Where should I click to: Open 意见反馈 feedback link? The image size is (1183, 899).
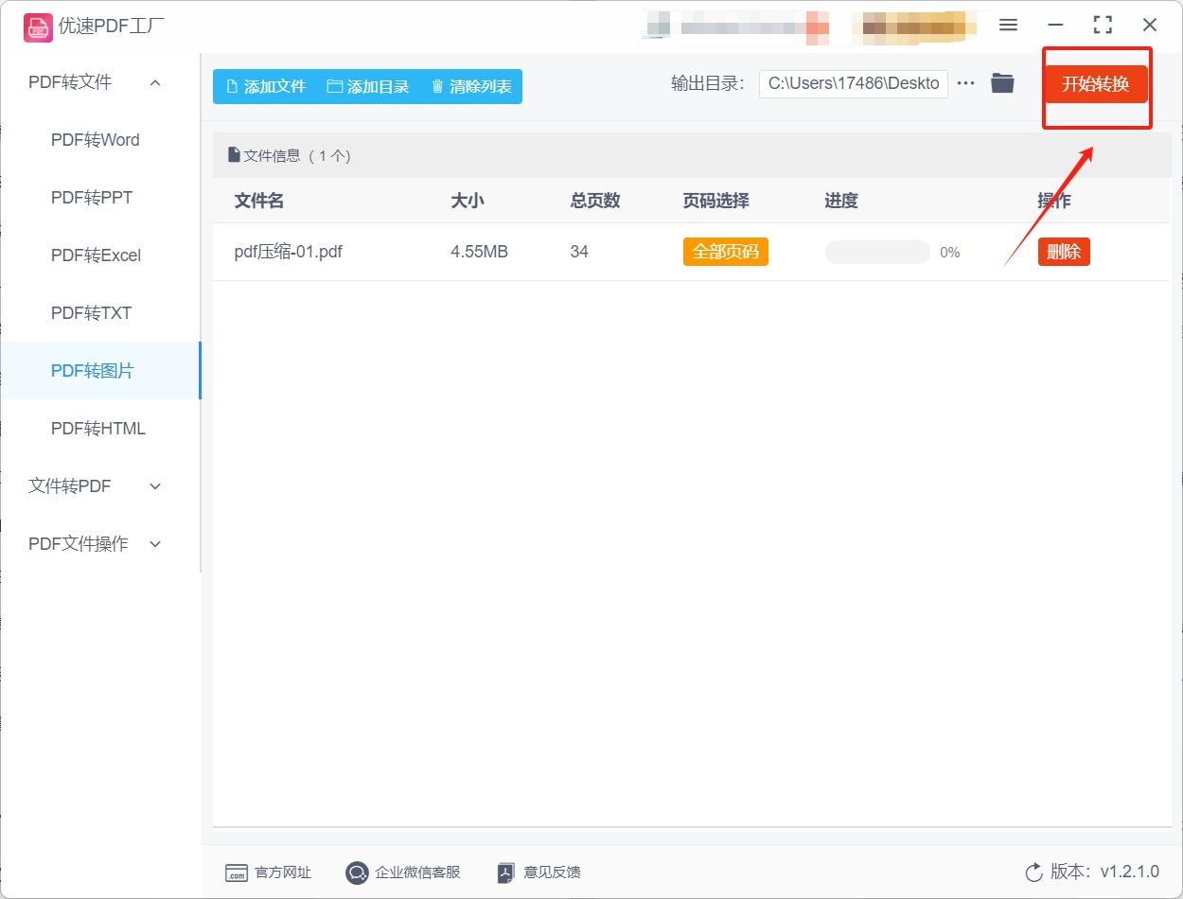pyautogui.click(x=539, y=873)
